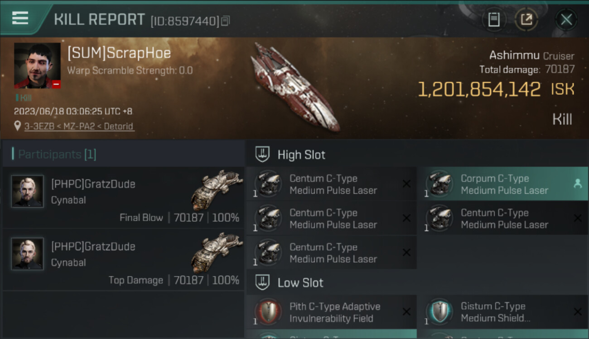Select the Corpum C-Type Medium Pulse Laser
Screen dimensions: 589x339
coord(502,184)
